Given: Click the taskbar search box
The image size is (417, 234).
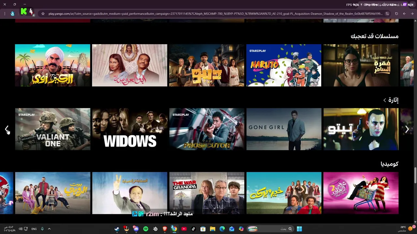Looking at the screenshot, I should click(270, 229).
